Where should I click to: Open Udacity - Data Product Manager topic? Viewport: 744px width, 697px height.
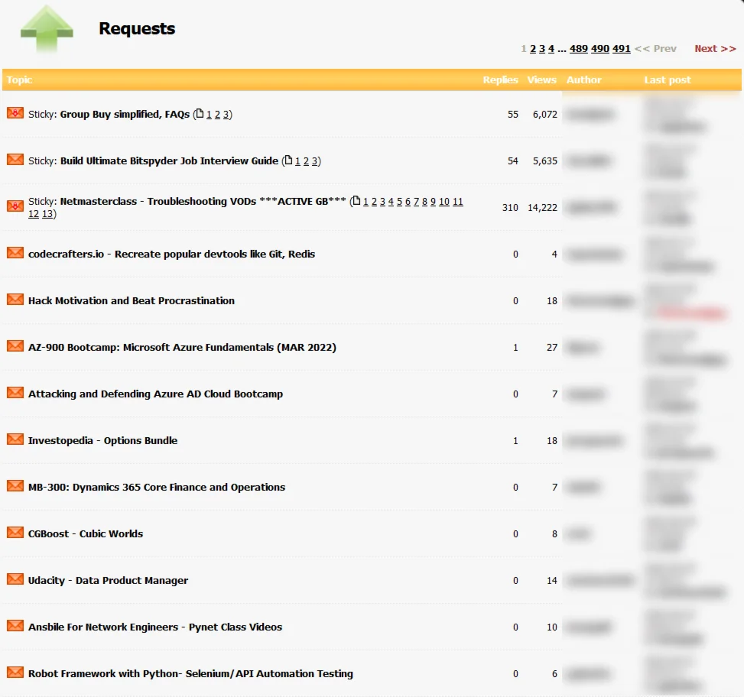[108, 580]
